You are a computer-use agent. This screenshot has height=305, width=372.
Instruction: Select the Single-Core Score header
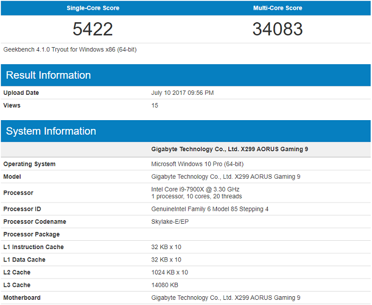tap(93, 8)
